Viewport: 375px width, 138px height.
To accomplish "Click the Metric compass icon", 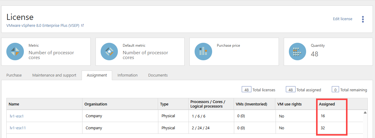I will [15, 52].
